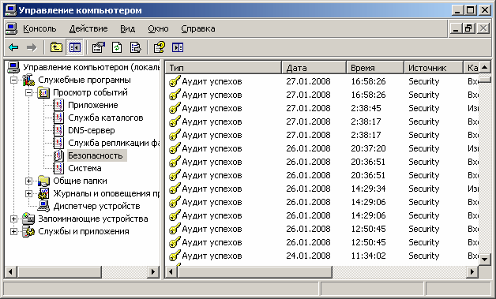The image size is (496, 299).
Task: Expand the Службы и приложения node
Action: 13,231
